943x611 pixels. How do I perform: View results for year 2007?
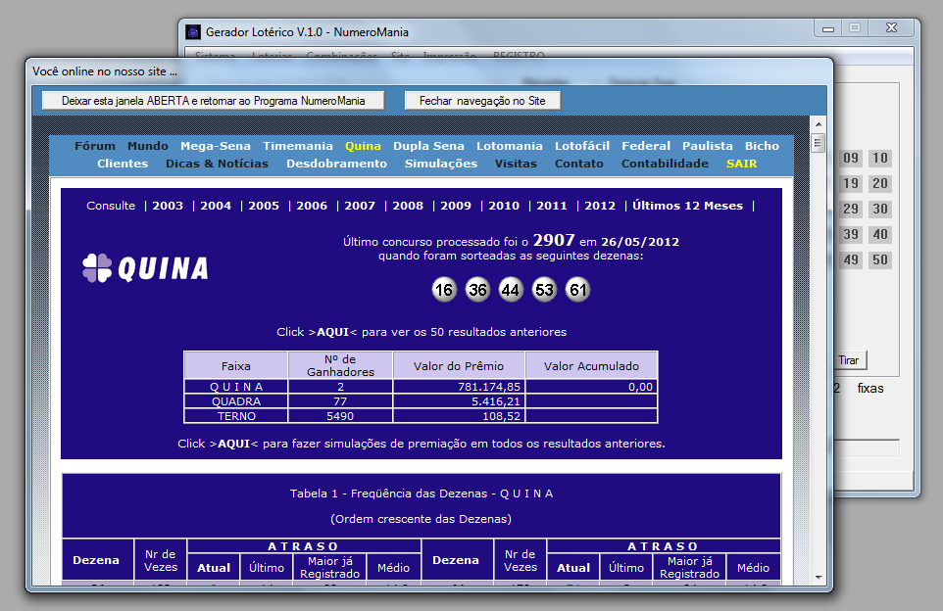(360, 206)
